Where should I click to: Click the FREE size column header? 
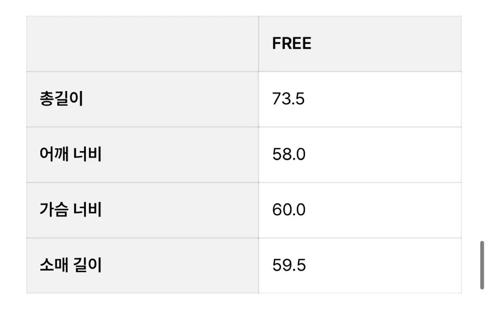(x=292, y=43)
